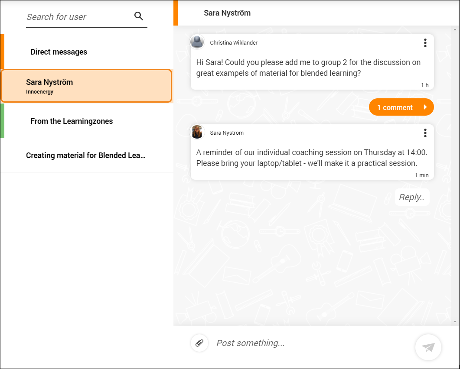Switch to the Sara Nyström chat header
Image resolution: width=460 pixels, height=369 pixels.
(227, 13)
